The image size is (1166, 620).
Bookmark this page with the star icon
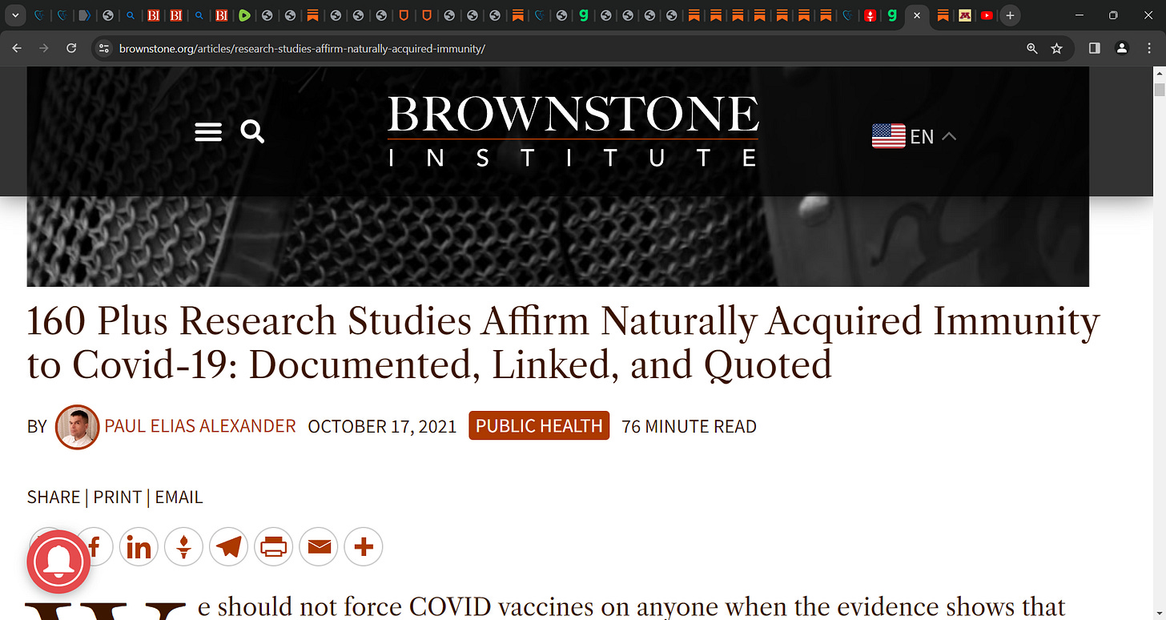1056,48
